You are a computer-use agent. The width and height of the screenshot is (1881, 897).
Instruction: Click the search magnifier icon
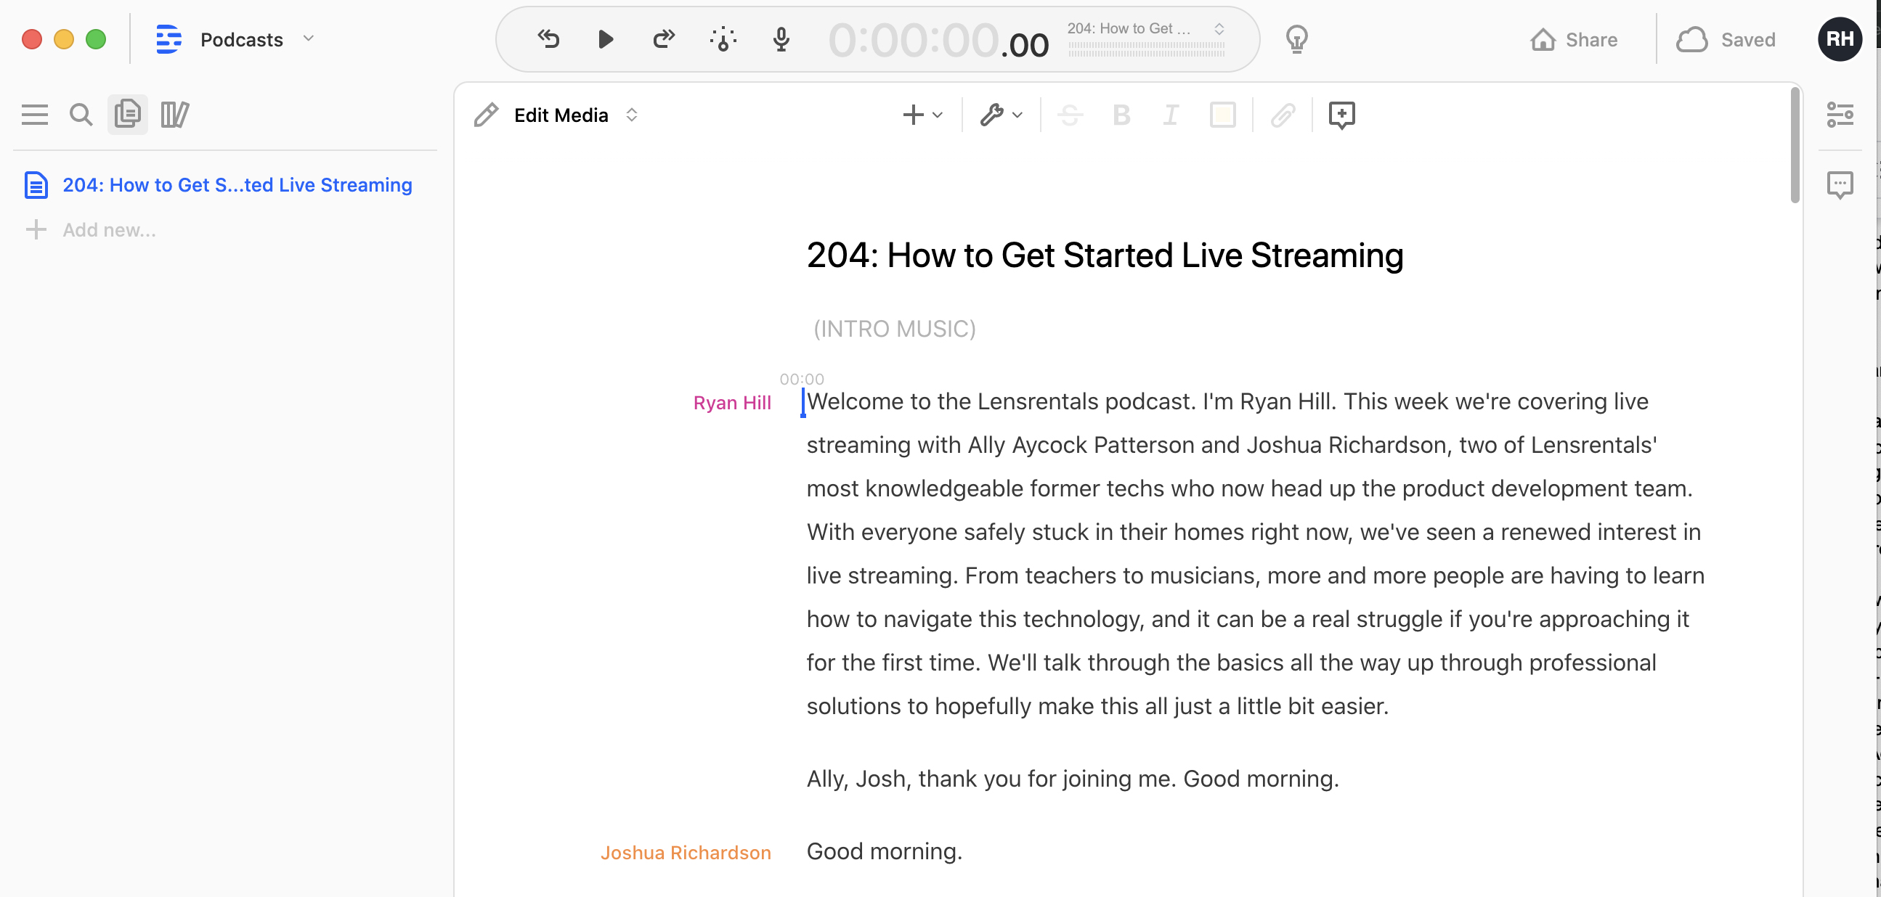(x=81, y=115)
